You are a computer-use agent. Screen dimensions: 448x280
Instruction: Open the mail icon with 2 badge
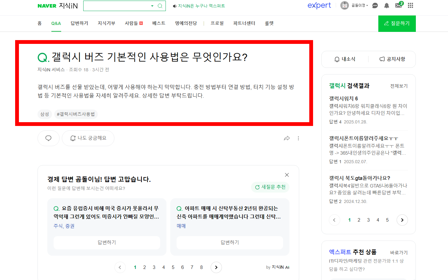pyautogui.click(x=399, y=5)
